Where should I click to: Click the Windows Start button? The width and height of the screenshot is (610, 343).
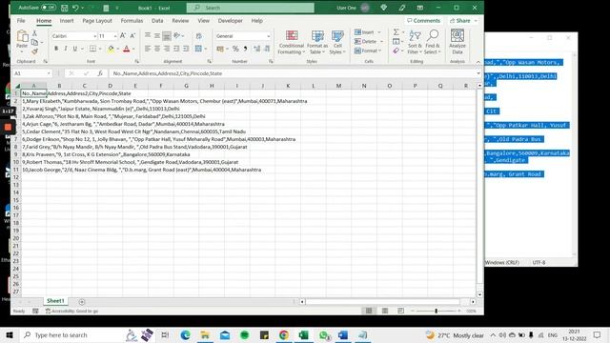click(10, 334)
